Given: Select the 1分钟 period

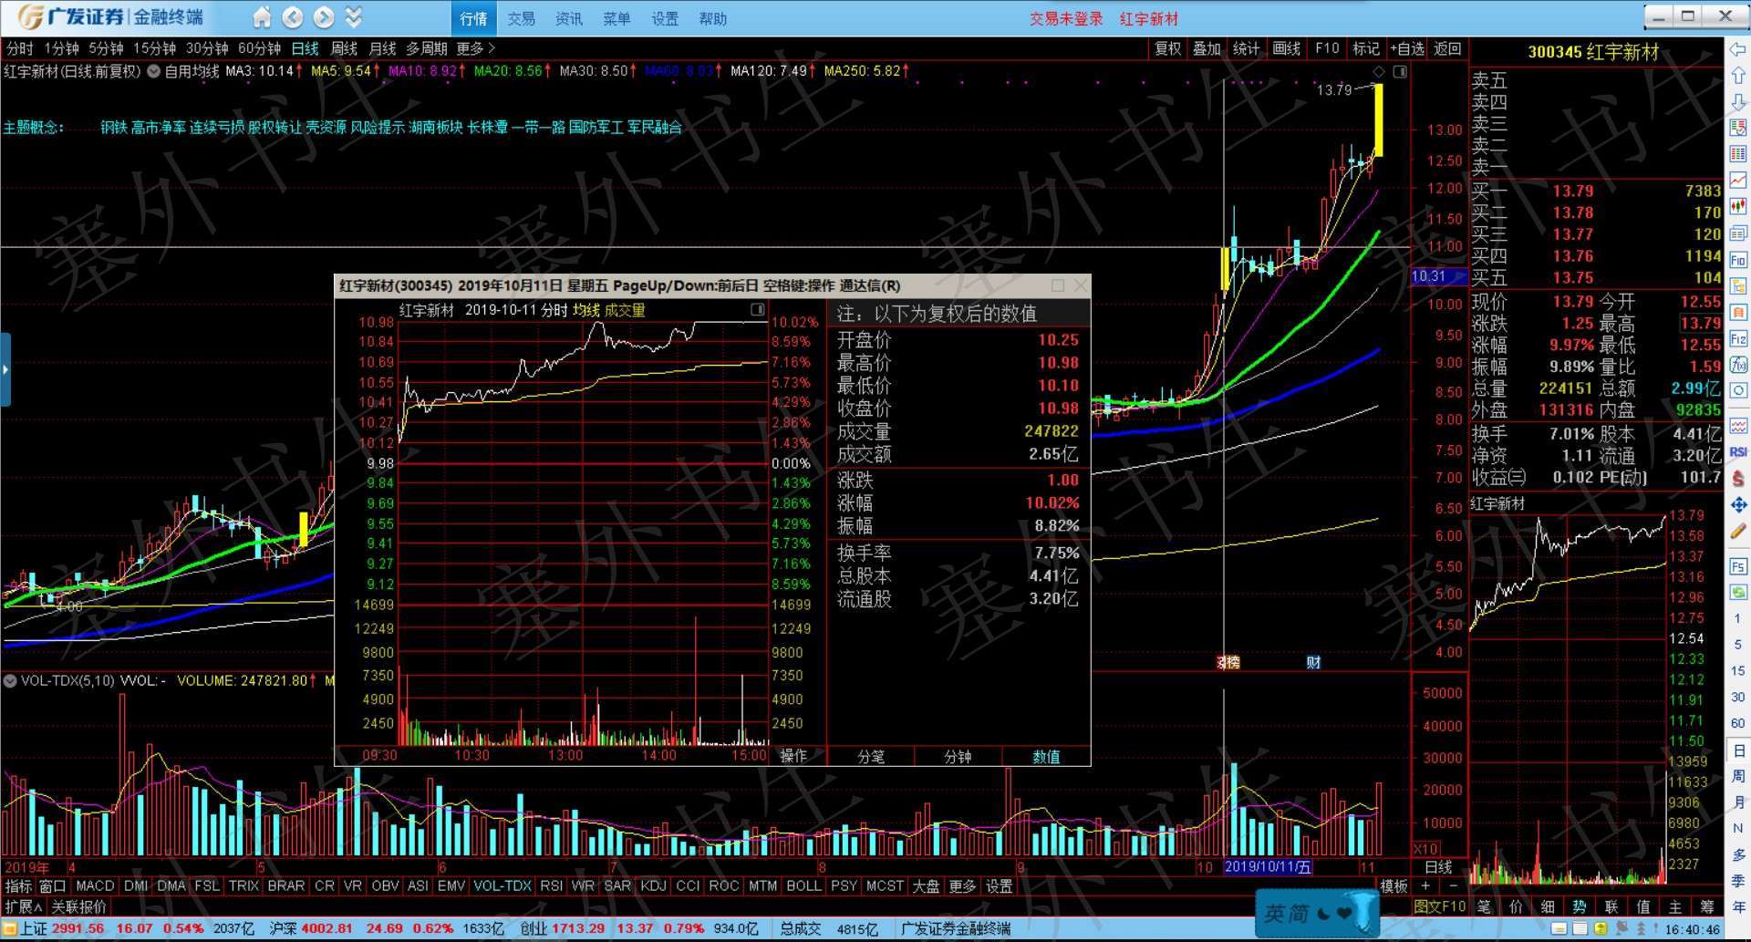Looking at the screenshot, I should click(62, 48).
